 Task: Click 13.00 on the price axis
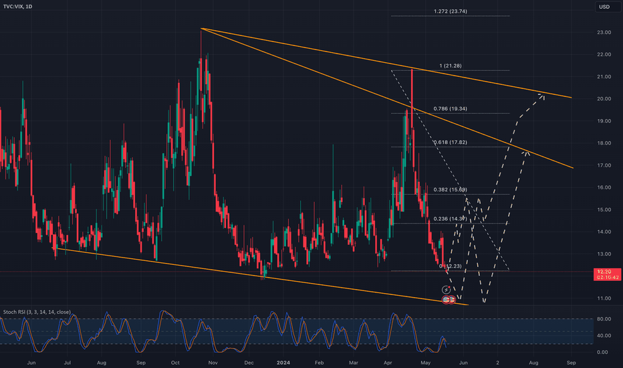(x=604, y=254)
